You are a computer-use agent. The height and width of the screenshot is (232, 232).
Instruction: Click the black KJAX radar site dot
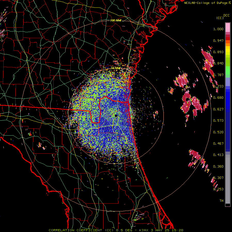(116, 116)
